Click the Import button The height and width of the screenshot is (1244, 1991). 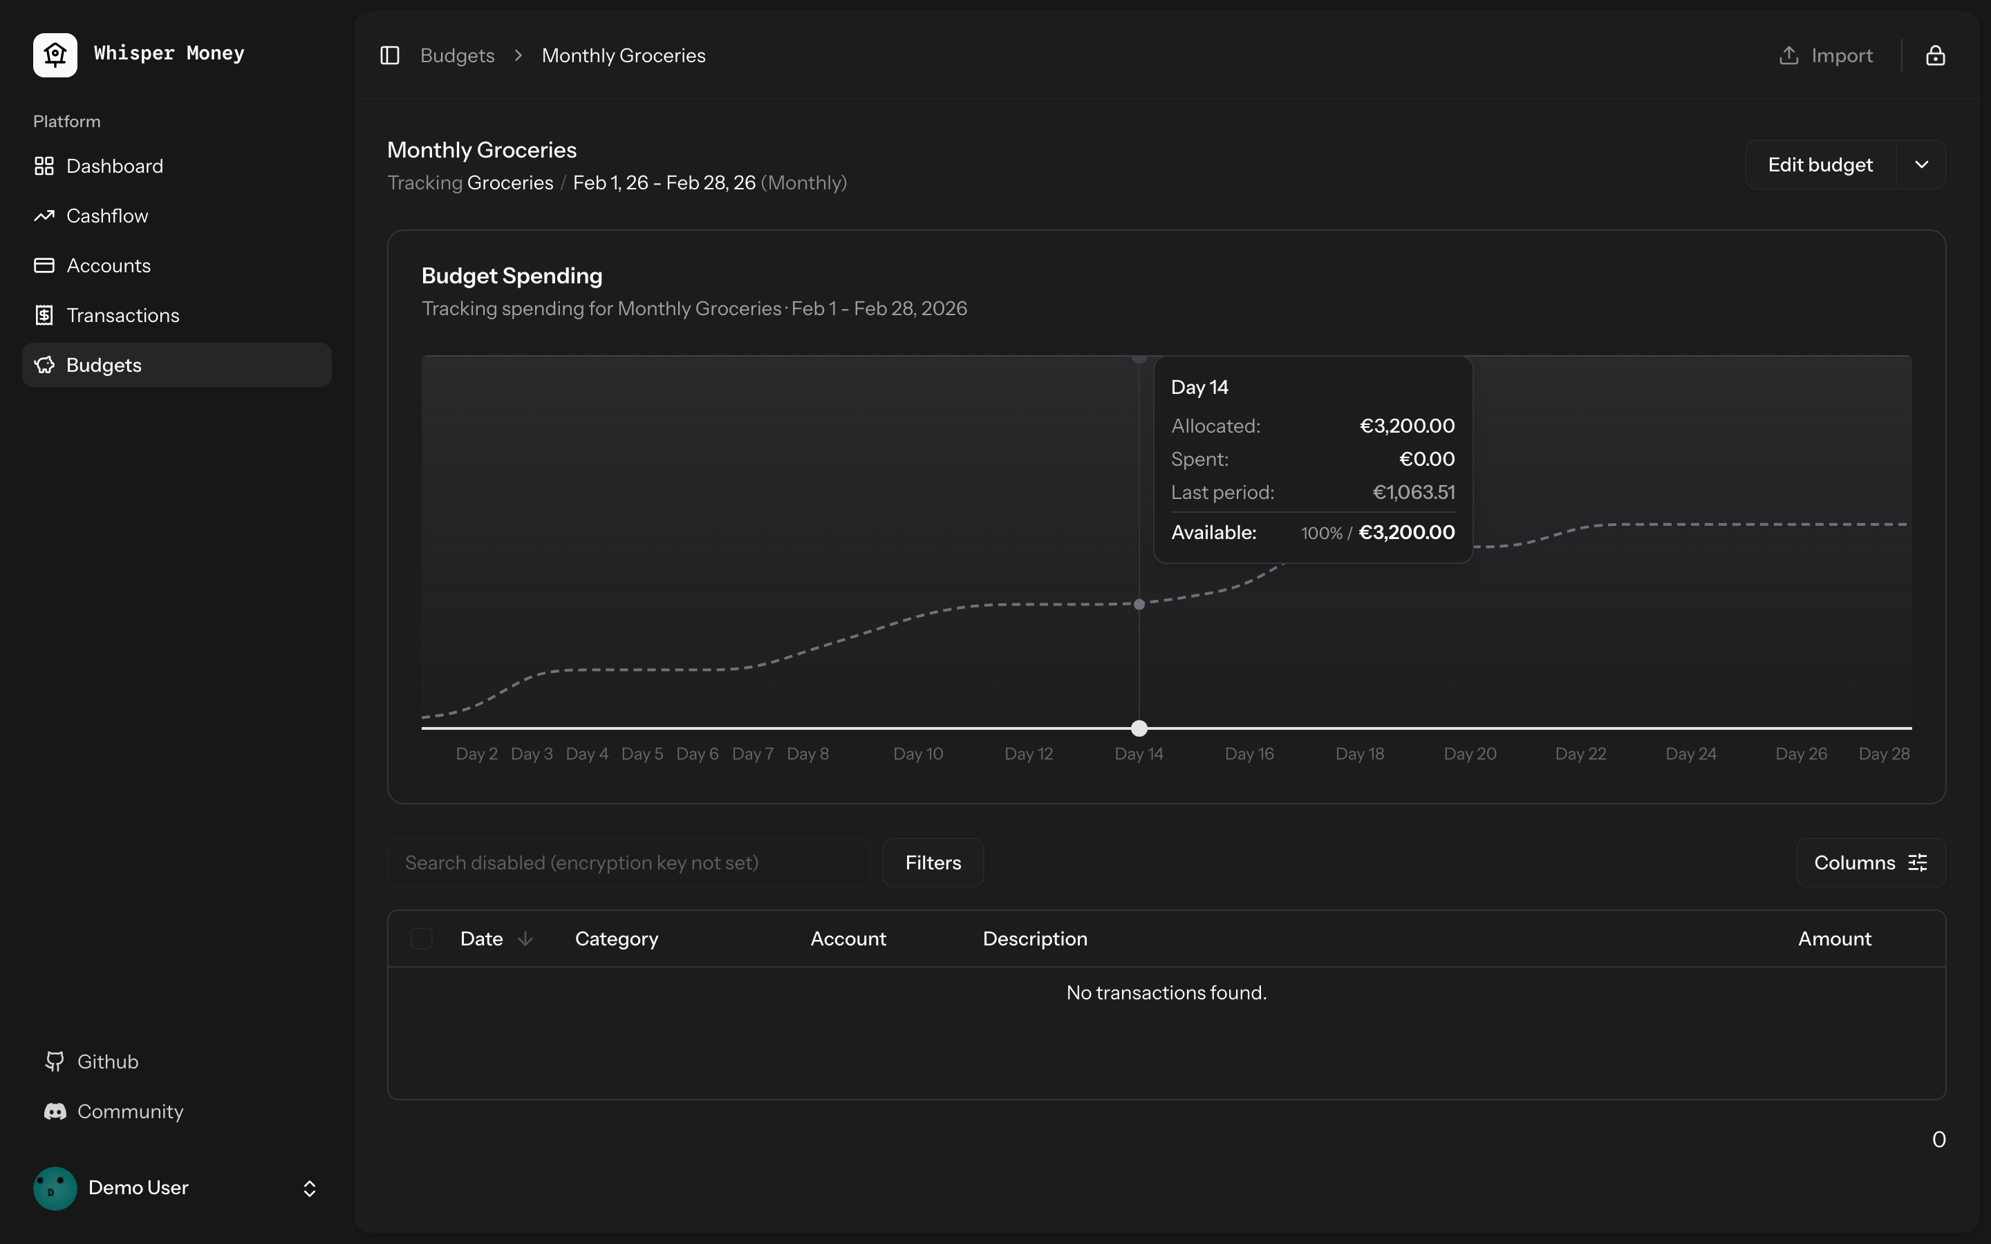(1826, 55)
